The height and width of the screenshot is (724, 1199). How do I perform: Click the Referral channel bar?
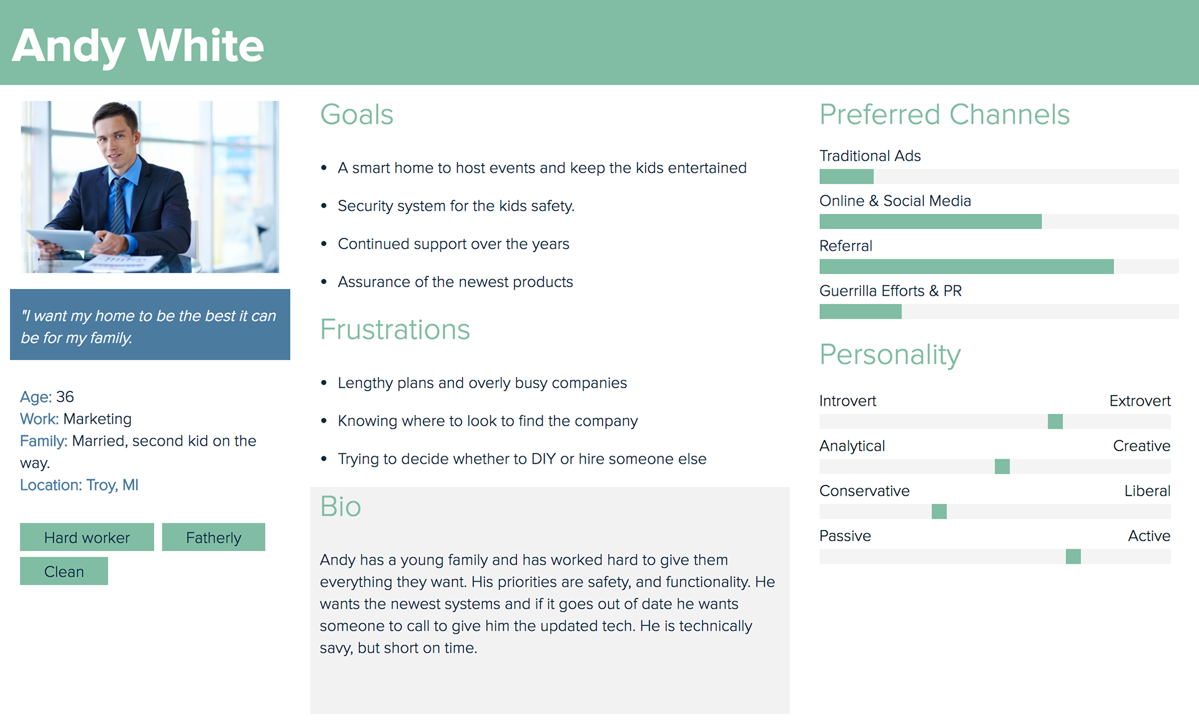click(x=999, y=267)
